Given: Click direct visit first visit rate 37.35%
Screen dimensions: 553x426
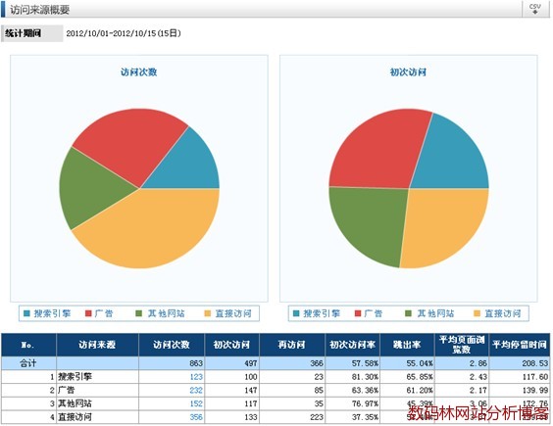Looking at the screenshot, I should [x=365, y=417].
